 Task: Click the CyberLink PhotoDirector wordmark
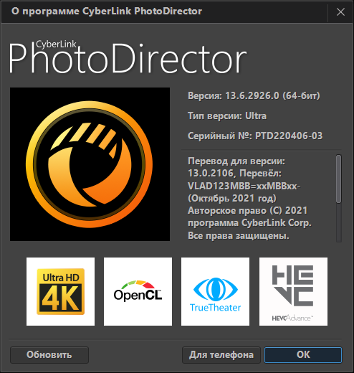(128, 57)
